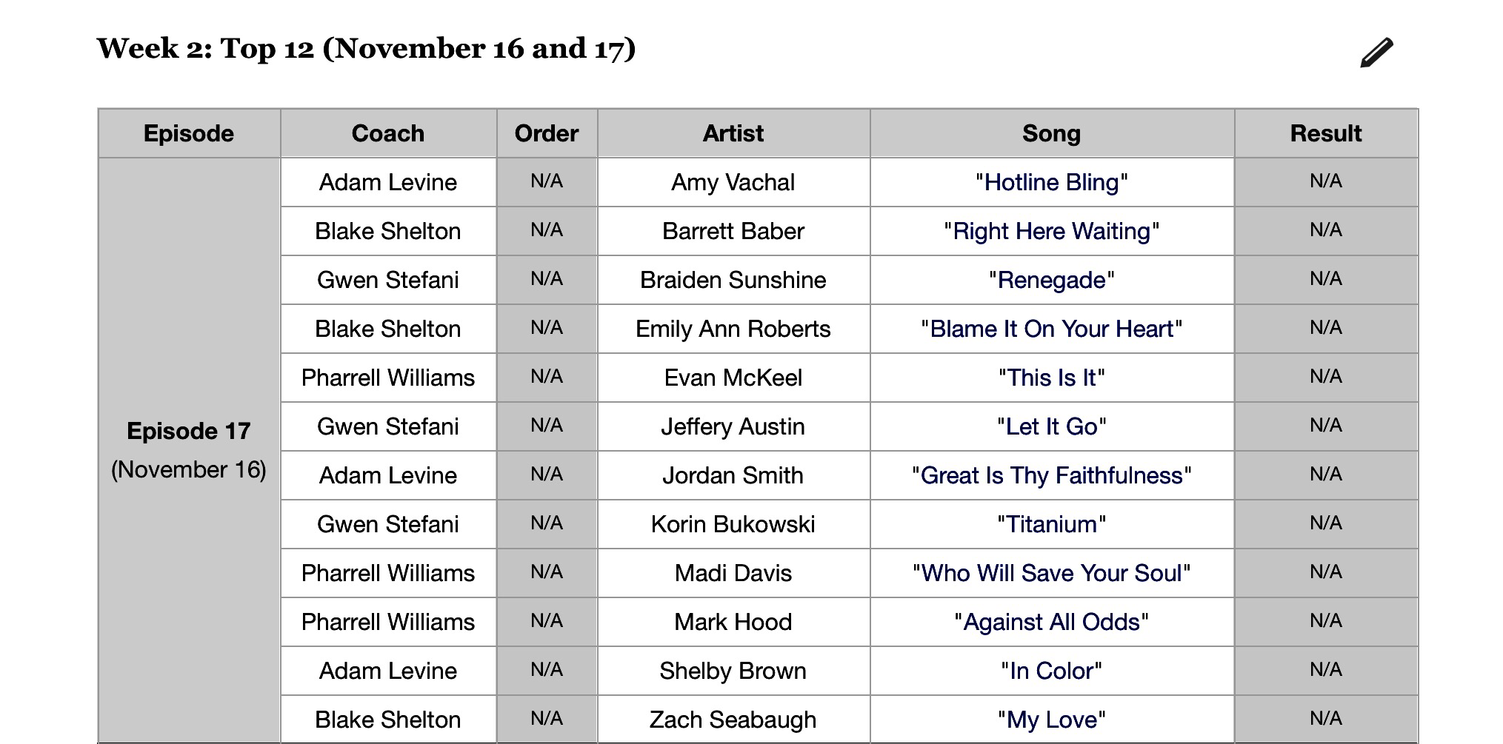Click the "This Is It" song link
Viewport: 1503px width, 744px height.
coord(1051,378)
